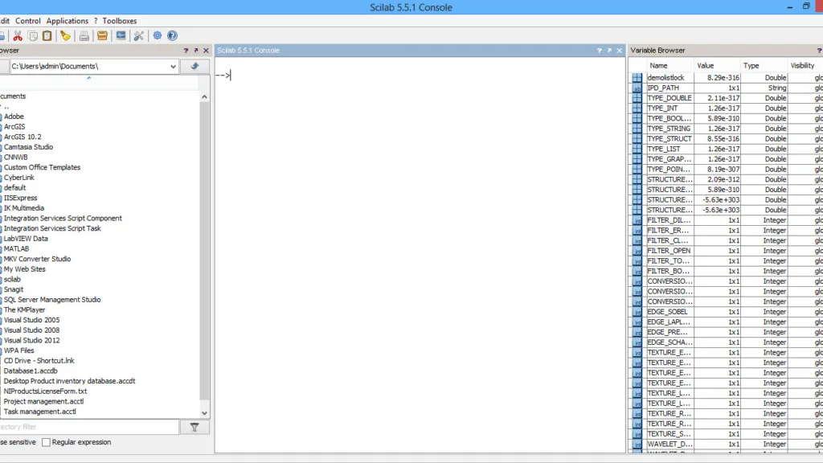Screen dimensions: 823x463
Task: Click the type icon beside the TYPE_STRUCT variable
Action: point(637,138)
